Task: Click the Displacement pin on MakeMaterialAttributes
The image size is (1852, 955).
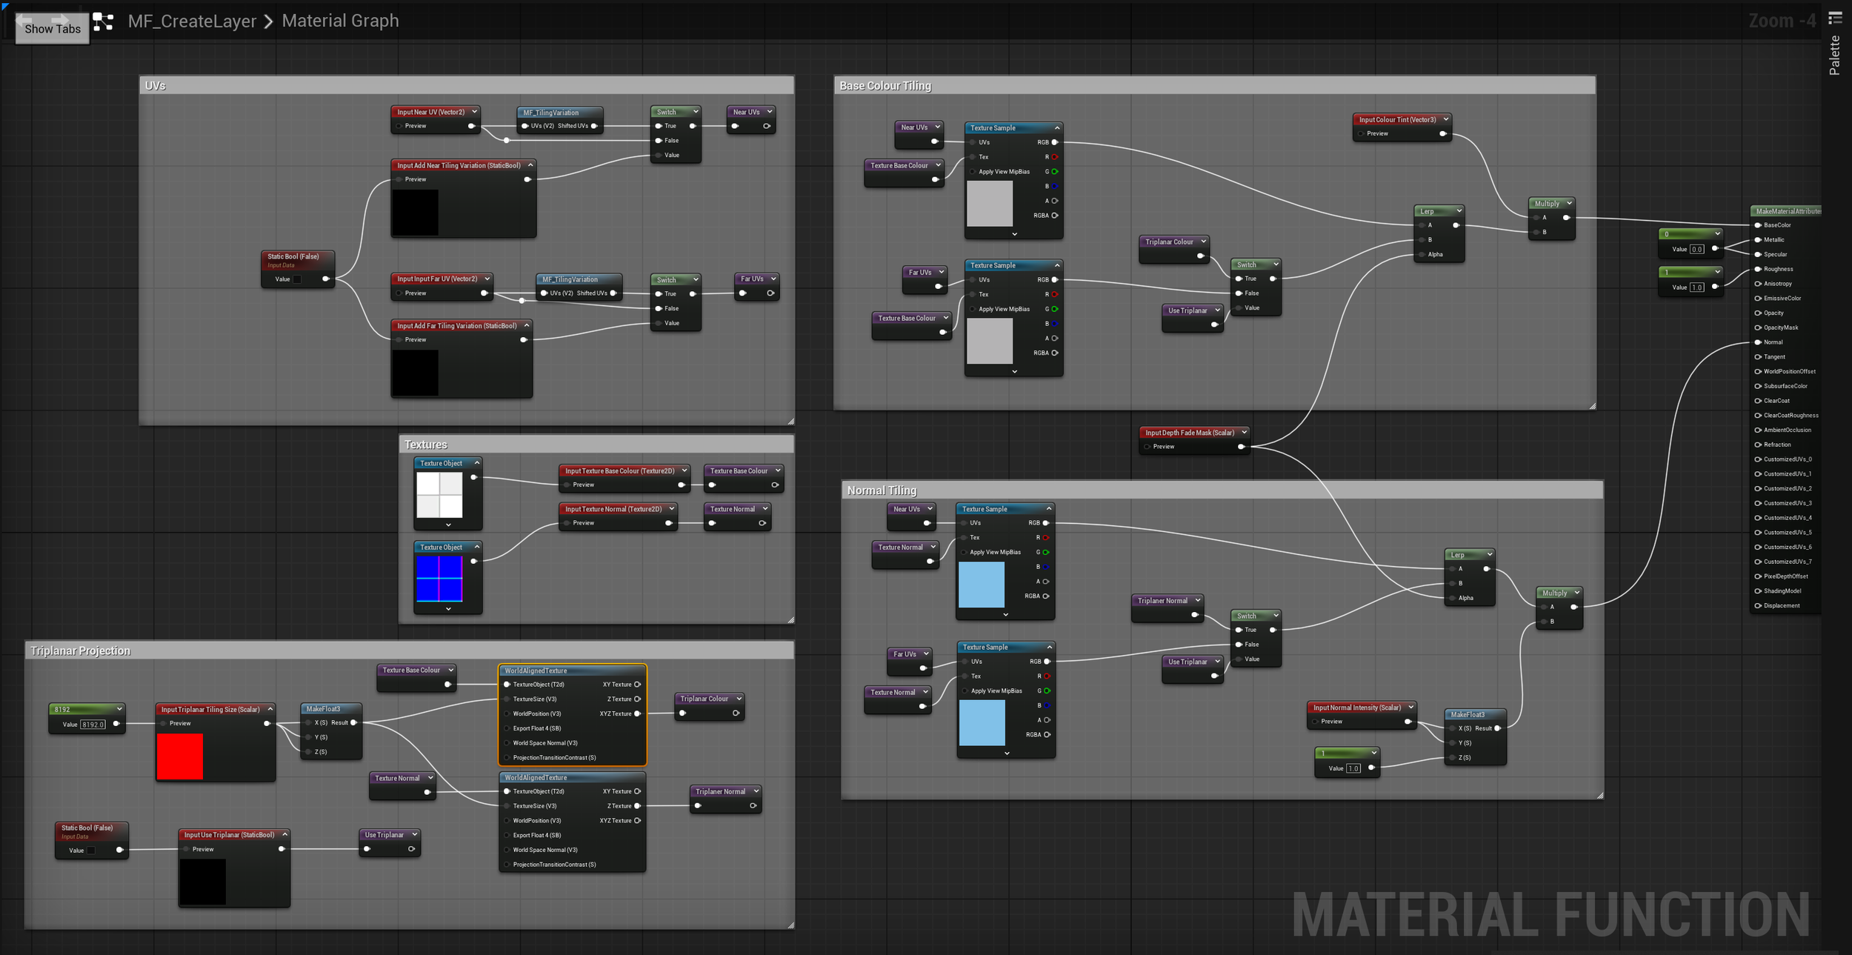Action: [1758, 605]
